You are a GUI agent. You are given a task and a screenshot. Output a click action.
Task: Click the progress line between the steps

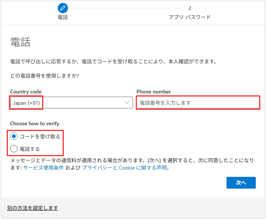tap(126, 8)
